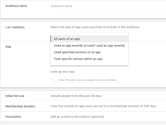The height and width of the screenshot is (125, 166).
Task: Click the 'Audience name' row label
Action: pos(16,6)
